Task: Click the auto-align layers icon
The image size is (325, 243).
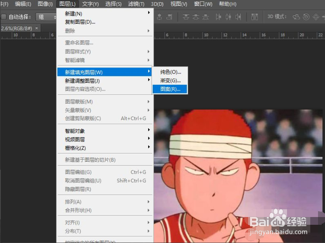Action: (x=254, y=17)
